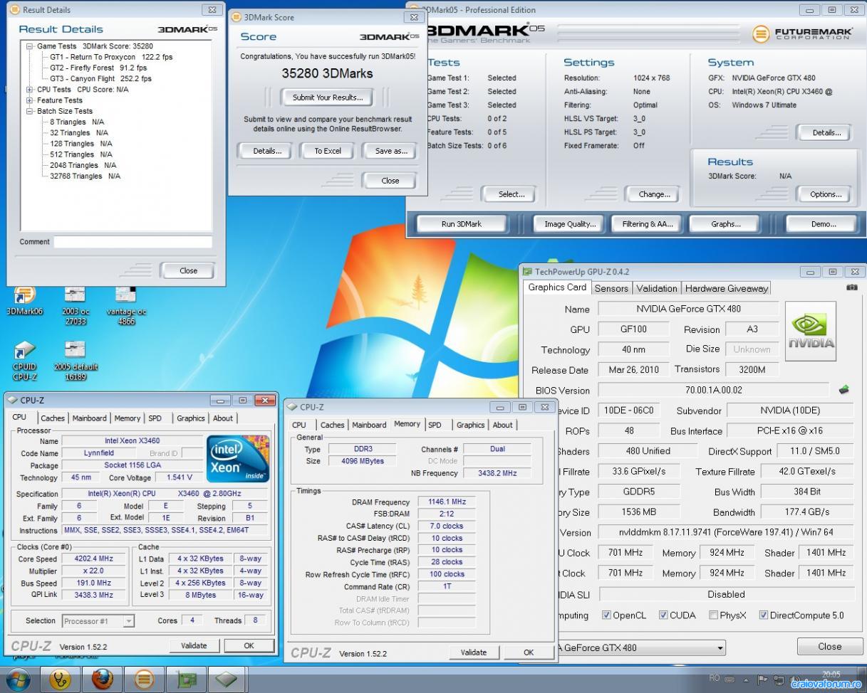Toggle the DirectCompute 5.0 checkbox
The height and width of the screenshot is (693, 867).
pos(764,615)
